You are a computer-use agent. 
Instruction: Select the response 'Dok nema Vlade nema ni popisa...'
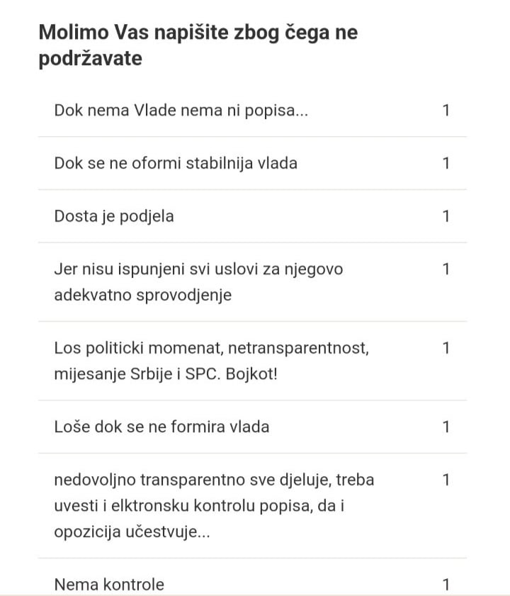coord(181,111)
